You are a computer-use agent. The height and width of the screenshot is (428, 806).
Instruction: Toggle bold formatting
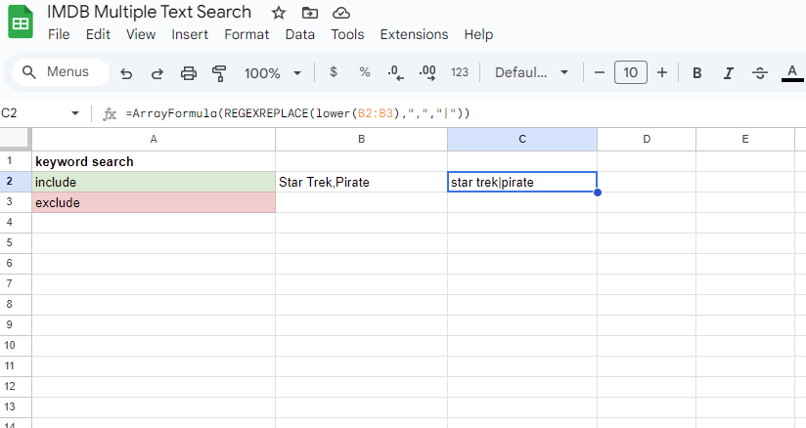pyautogui.click(x=697, y=73)
